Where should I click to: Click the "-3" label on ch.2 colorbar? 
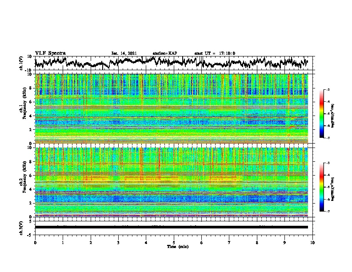click(x=328, y=163)
